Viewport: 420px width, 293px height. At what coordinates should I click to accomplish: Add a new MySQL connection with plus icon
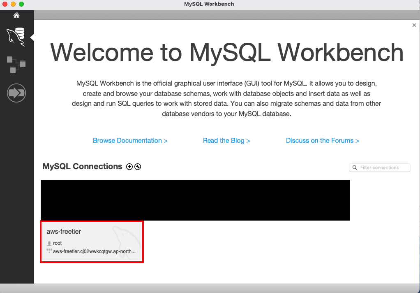(x=129, y=167)
